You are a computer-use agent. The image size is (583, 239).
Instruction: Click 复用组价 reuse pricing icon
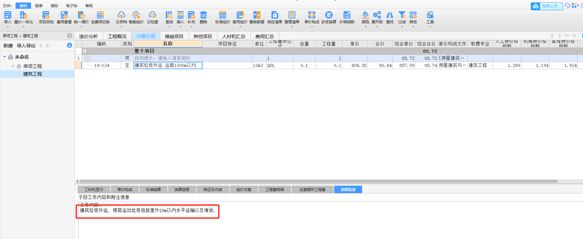click(x=240, y=15)
